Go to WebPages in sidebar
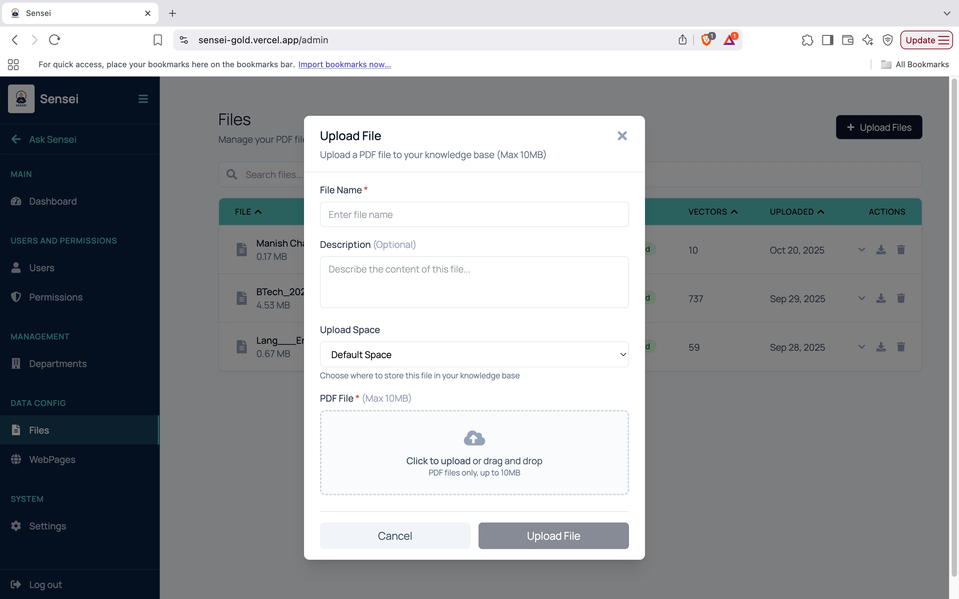Viewport: 959px width, 599px height. click(x=52, y=460)
